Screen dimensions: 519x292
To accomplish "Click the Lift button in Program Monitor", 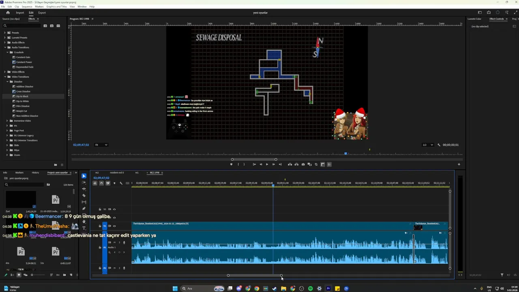I will pos(290,164).
